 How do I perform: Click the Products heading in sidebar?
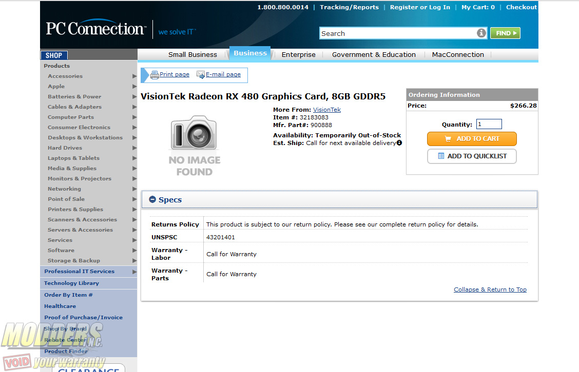coord(57,66)
